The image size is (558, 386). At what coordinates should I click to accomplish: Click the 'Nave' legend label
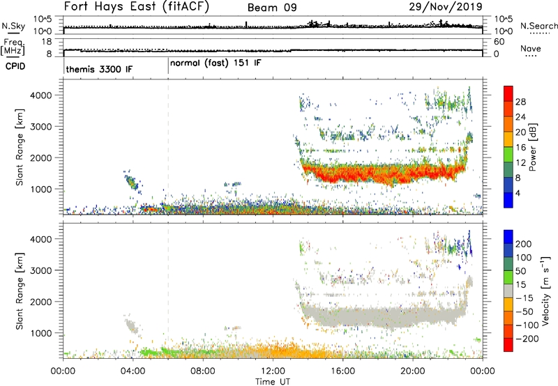click(531, 48)
